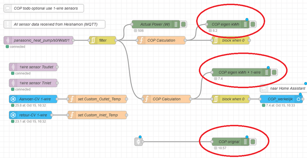Click the output port of set.Custom_Outlet_Temp node
The width and height of the screenshot is (307, 158).
pyautogui.click(x=127, y=99)
